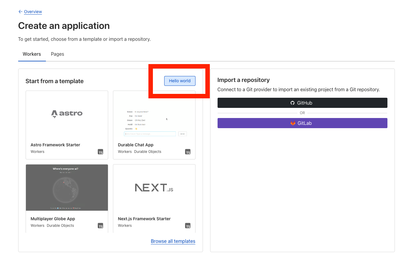Click the Create an application page title

[x=64, y=26]
